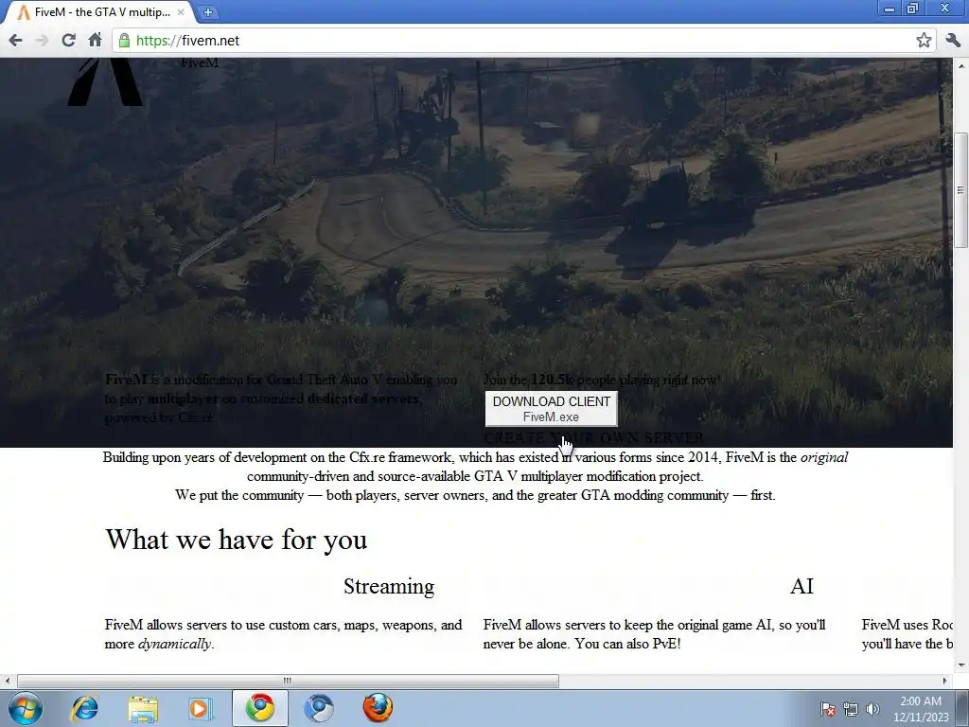The height and width of the screenshot is (727, 969).
Task: Launch Internet Explorer from the taskbar
Action: pos(84,708)
